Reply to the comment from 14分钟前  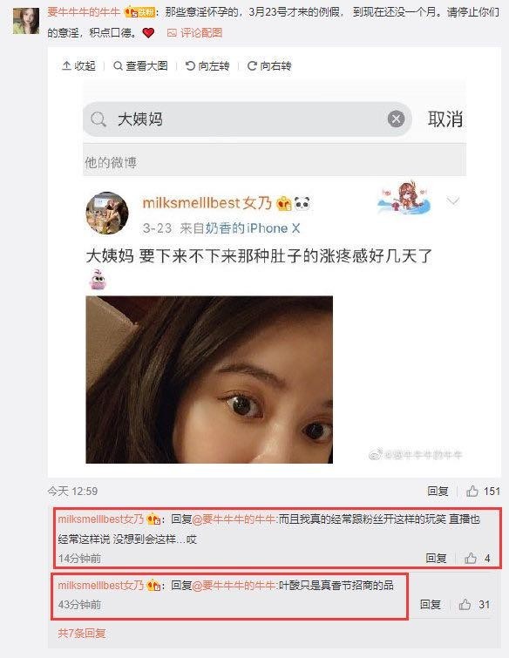pos(436,558)
